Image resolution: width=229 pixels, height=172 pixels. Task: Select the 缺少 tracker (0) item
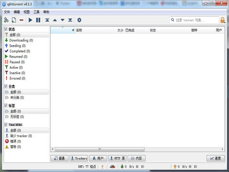tap(27, 136)
